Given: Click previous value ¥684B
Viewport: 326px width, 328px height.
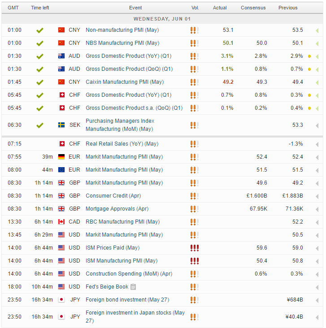Looking at the screenshot, I should pyautogui.click(x=295, y=300).
